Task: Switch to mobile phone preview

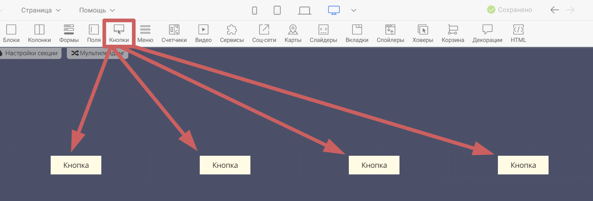Action: [255, 10]
